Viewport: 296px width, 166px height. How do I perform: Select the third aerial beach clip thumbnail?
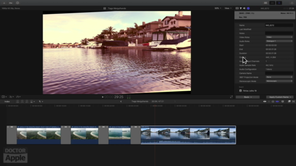[x=119, y=135]
